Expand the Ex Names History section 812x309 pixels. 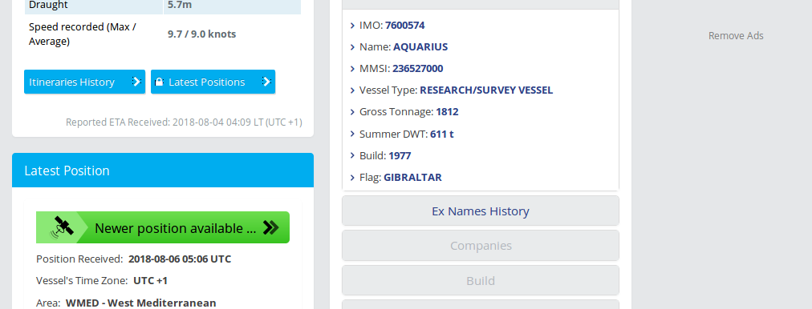click(x=481, y=211)
